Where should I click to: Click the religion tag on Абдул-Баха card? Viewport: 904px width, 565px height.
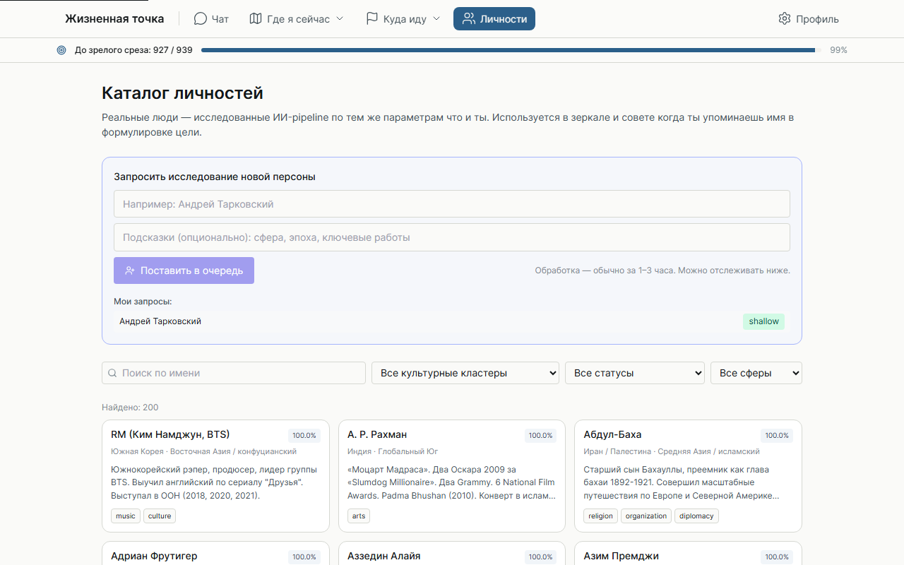pyautogui.click(x=601, y=516)
